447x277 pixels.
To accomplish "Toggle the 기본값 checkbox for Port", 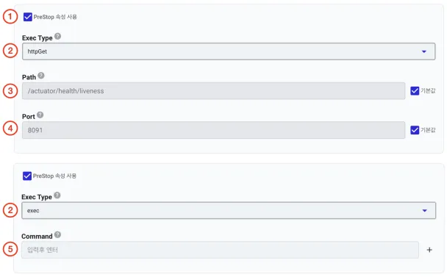I will coord(415,130).
